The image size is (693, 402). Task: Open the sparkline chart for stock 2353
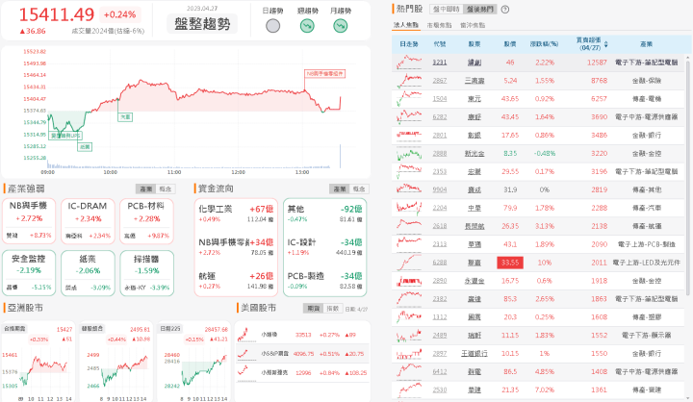409,171
